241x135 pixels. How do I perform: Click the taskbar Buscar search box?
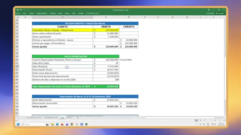(33, 124)
